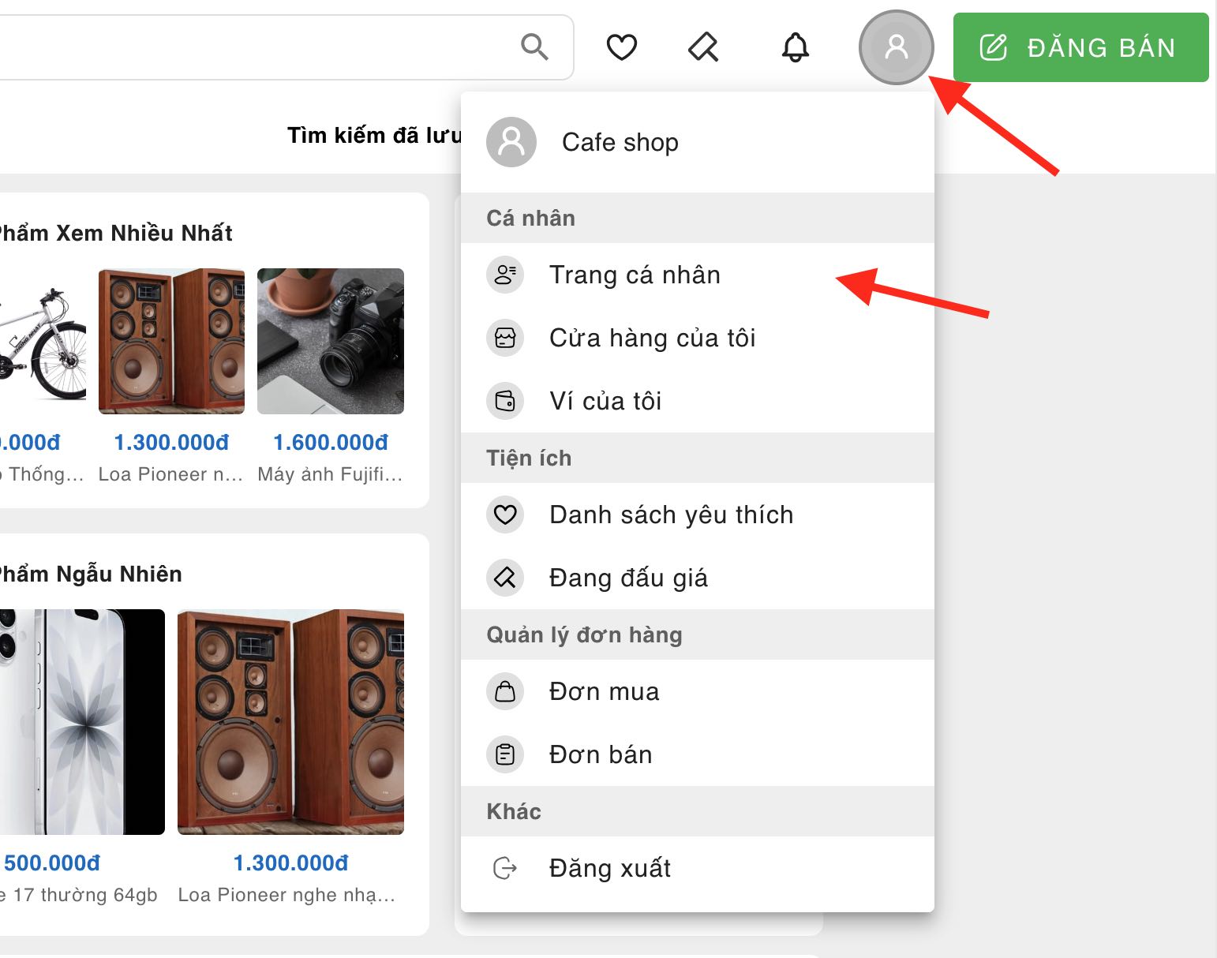Open Tìm kiếm đã lưu link
Viewport: 1217px width, 958px height.
point(374,136)
